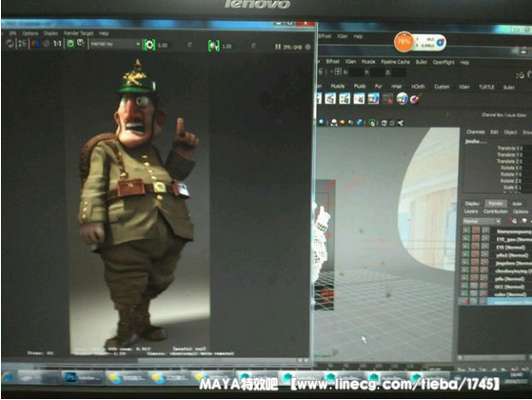
Task: Click the render region icon in Render View
Action: tap(23, 44)
